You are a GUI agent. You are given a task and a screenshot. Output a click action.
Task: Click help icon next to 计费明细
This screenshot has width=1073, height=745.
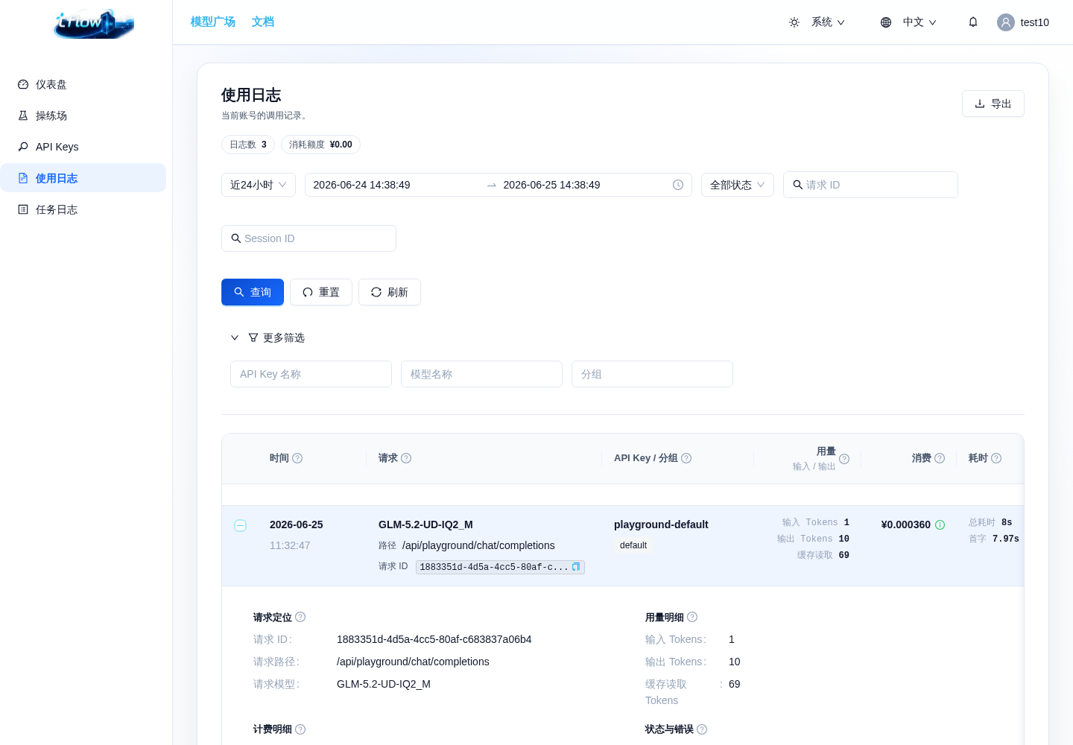click(x=300, y=729)
